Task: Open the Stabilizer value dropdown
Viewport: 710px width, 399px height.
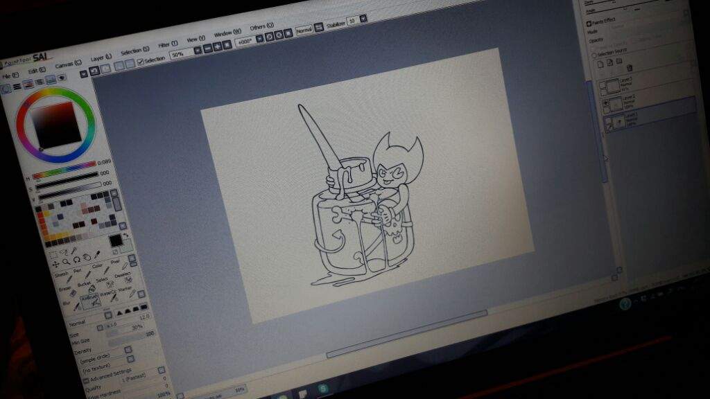Action: click(363, 19)
